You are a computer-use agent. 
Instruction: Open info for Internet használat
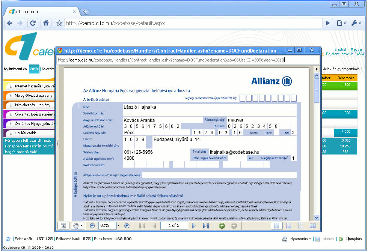11,86
